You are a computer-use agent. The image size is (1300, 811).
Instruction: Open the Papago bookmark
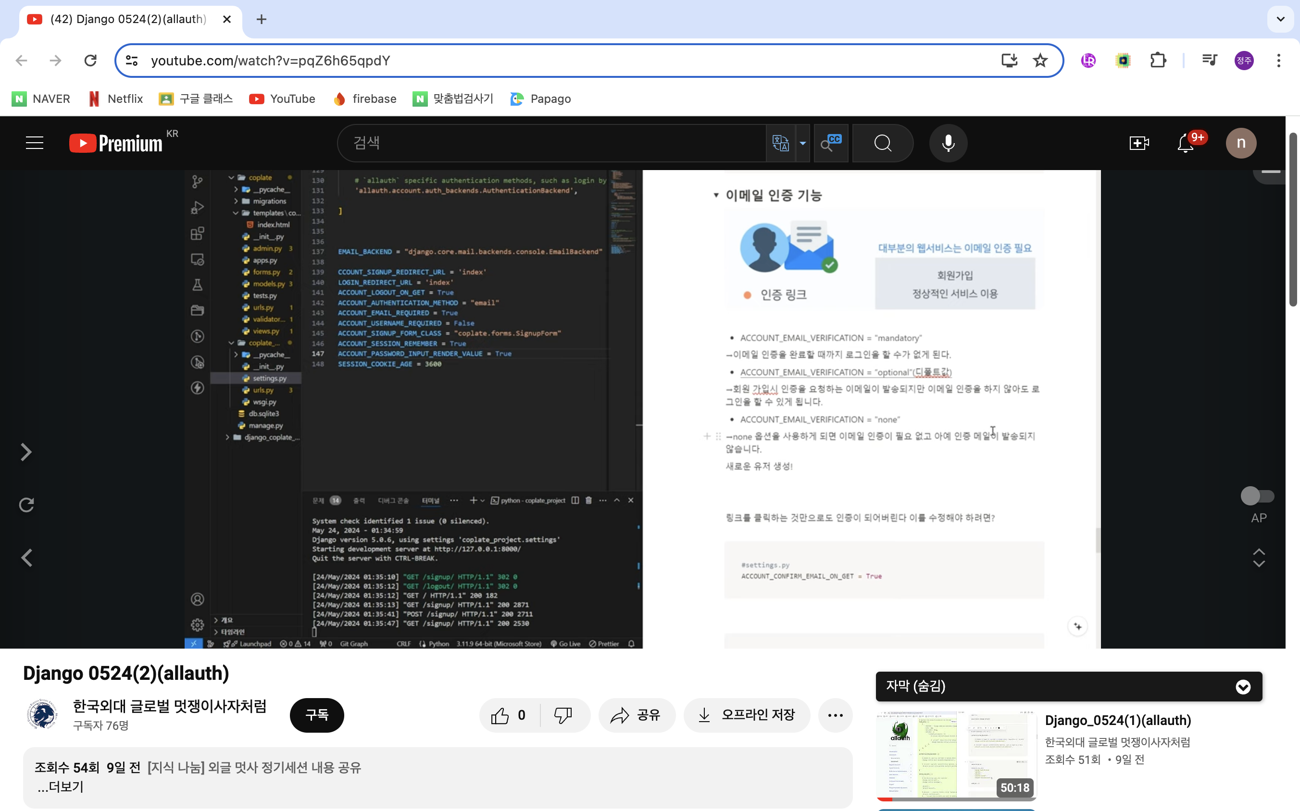(540, 98)
